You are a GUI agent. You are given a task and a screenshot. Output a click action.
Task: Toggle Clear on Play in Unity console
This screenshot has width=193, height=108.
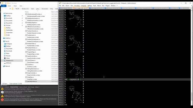tap(14, 87)
